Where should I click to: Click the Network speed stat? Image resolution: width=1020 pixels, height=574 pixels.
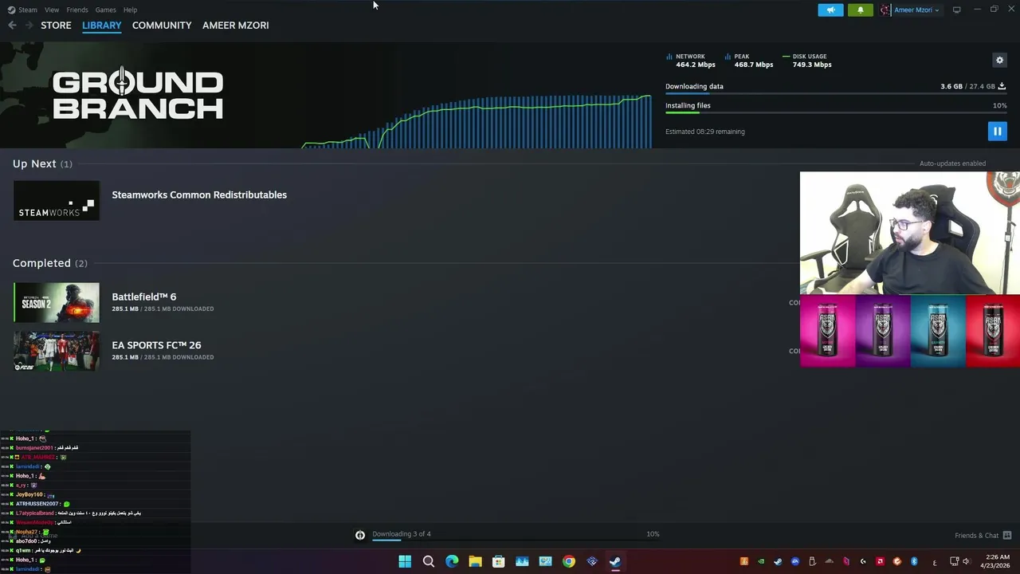pos(691,61)
